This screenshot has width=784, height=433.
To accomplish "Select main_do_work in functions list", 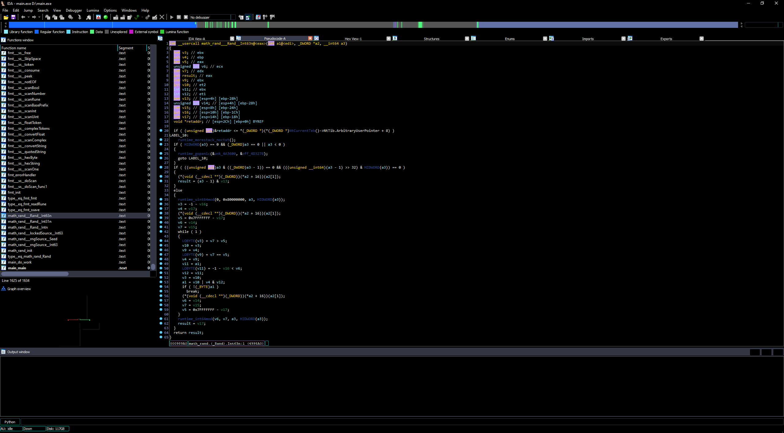I will pos(20,262).
